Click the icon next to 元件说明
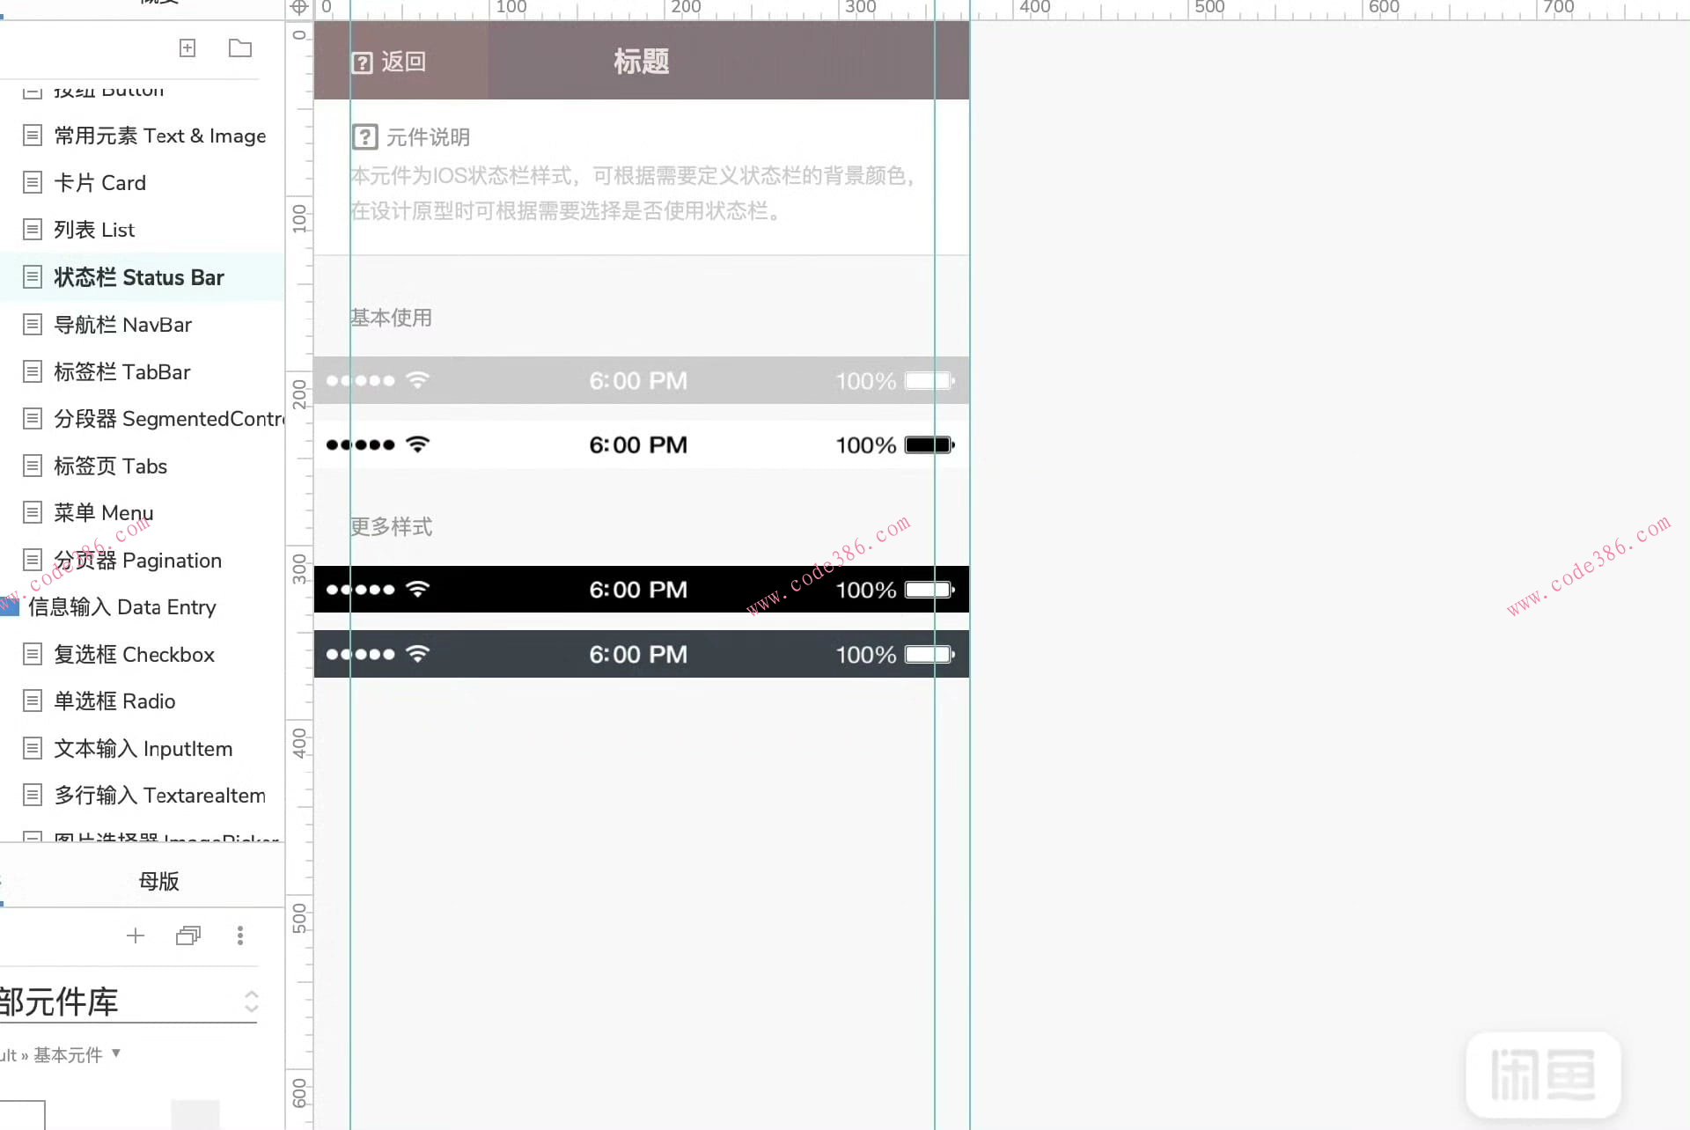This screenshot has width=1690, height=1130. tap(364, 137)
